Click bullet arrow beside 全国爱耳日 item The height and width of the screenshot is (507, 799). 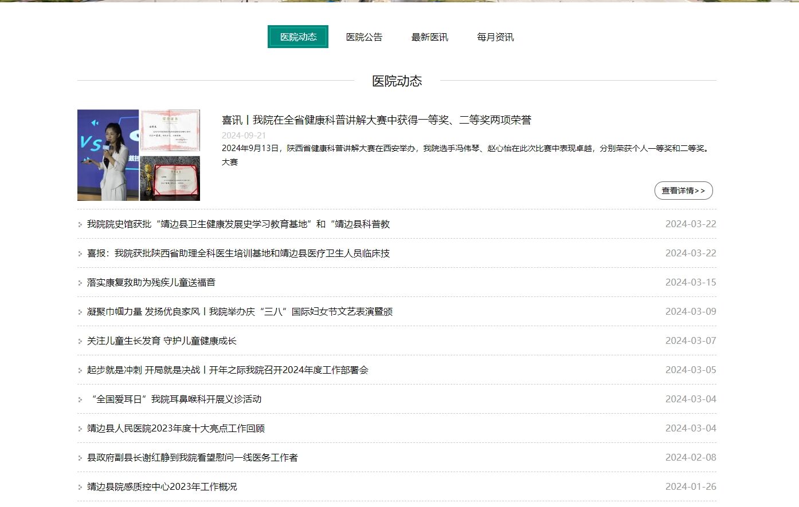(x=80, y=400)
